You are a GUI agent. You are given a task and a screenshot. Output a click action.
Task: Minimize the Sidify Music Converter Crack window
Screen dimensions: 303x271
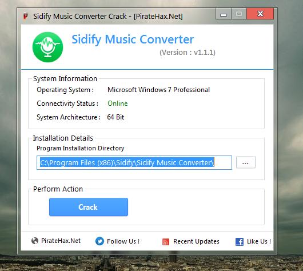point(224,14)
